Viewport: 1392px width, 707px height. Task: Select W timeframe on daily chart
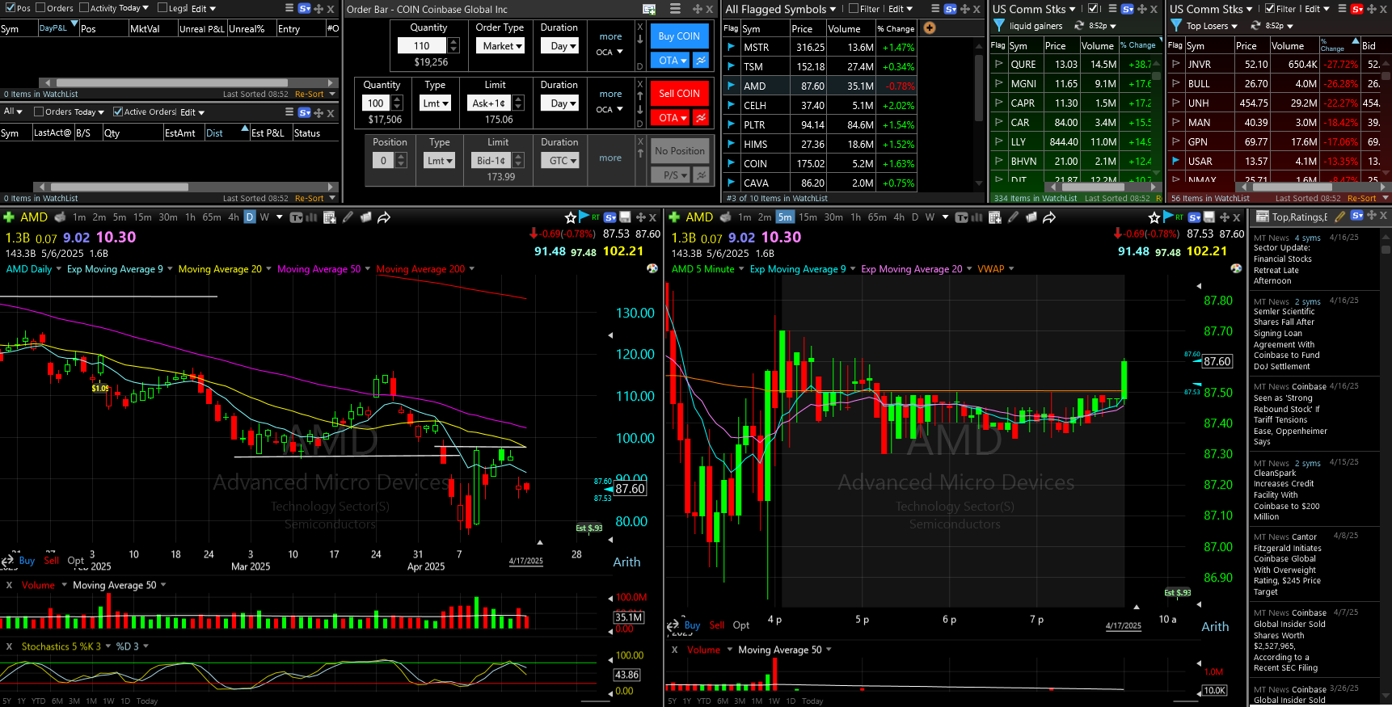(264, 217)
